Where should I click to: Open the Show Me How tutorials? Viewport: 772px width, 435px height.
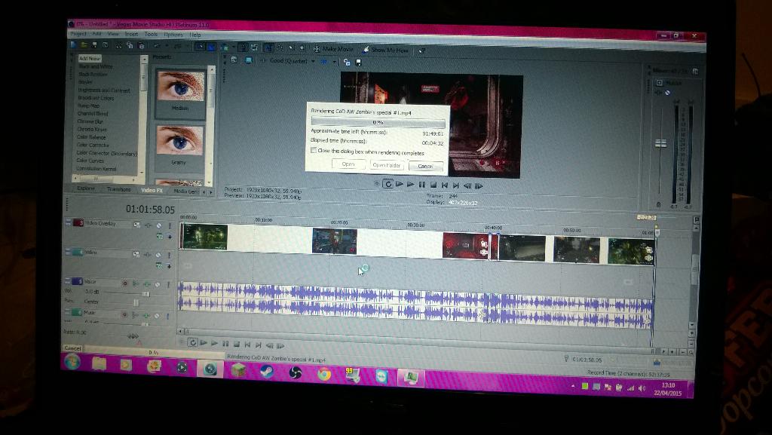pyautogui.click(x=385, y=50)
